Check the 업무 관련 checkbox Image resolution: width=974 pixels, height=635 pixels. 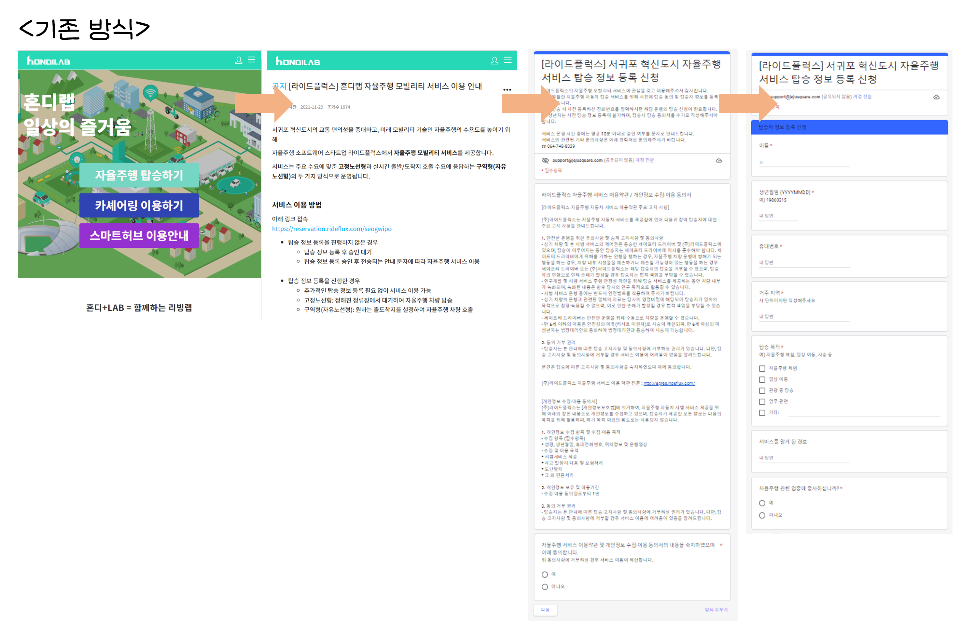[762, 402]
